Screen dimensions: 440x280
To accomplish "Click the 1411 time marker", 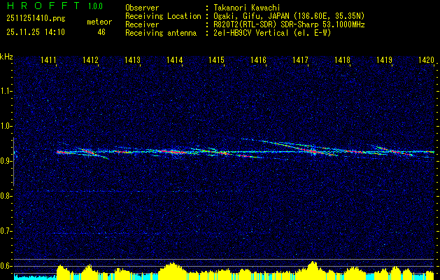I will [49, 59].
